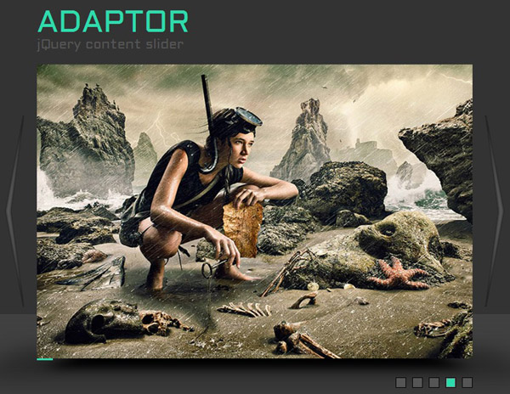
Task: Select the second slide pagination square
Action: pos(417,382)
